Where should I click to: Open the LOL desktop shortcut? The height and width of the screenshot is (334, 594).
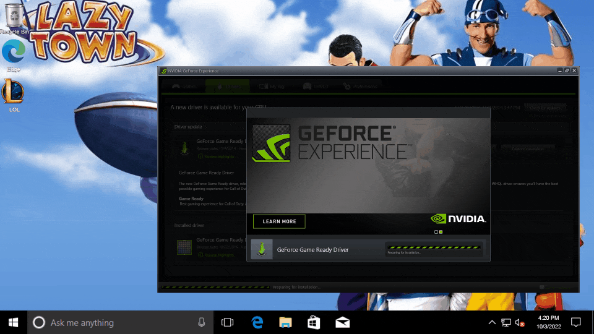tap(14, 95)
